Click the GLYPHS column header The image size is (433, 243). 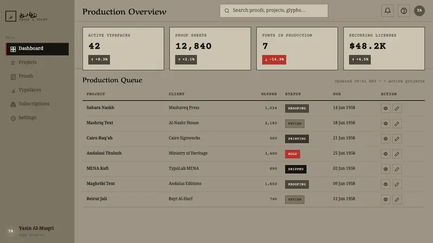coord(269,94)
